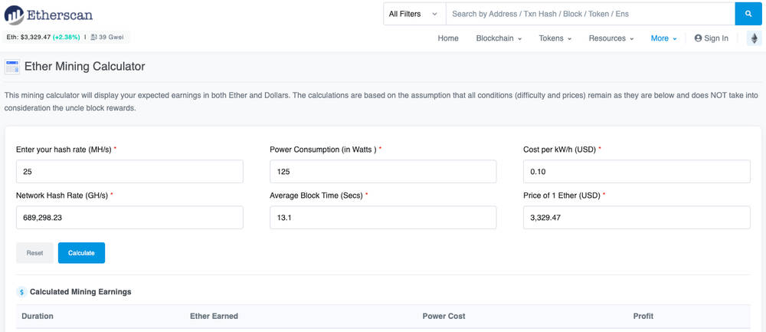Click the Ethereum diamond icon in navbar

pyautogui.click(x=755, y=38)
